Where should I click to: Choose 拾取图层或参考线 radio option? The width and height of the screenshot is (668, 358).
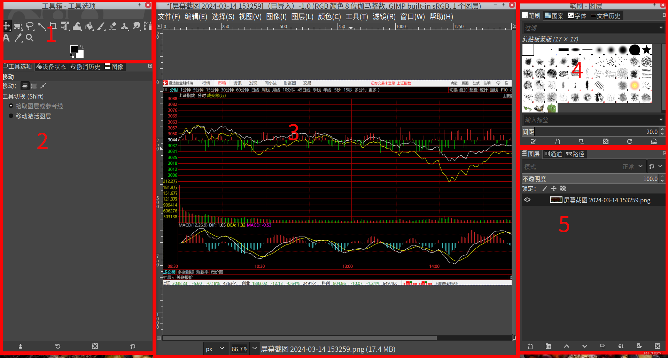(36, 106)
